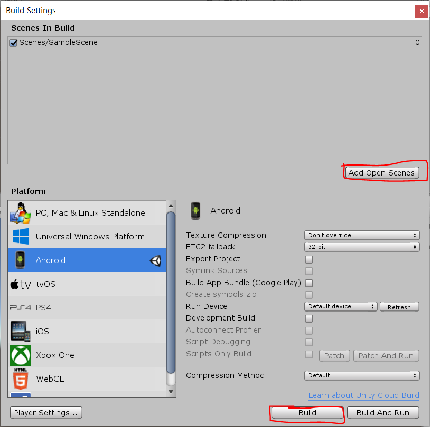The width and height of the screenshot is (430, 427).
Task: Select the Android platform row
Action: pos(87,260)
